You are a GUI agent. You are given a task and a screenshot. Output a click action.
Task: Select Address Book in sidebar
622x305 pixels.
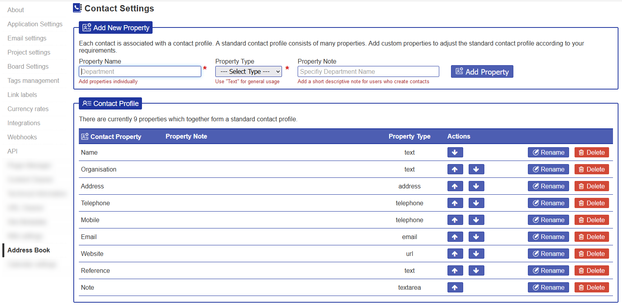29,250
